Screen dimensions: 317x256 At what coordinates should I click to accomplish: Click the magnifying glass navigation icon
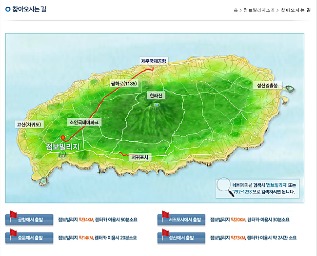point(225,187)
